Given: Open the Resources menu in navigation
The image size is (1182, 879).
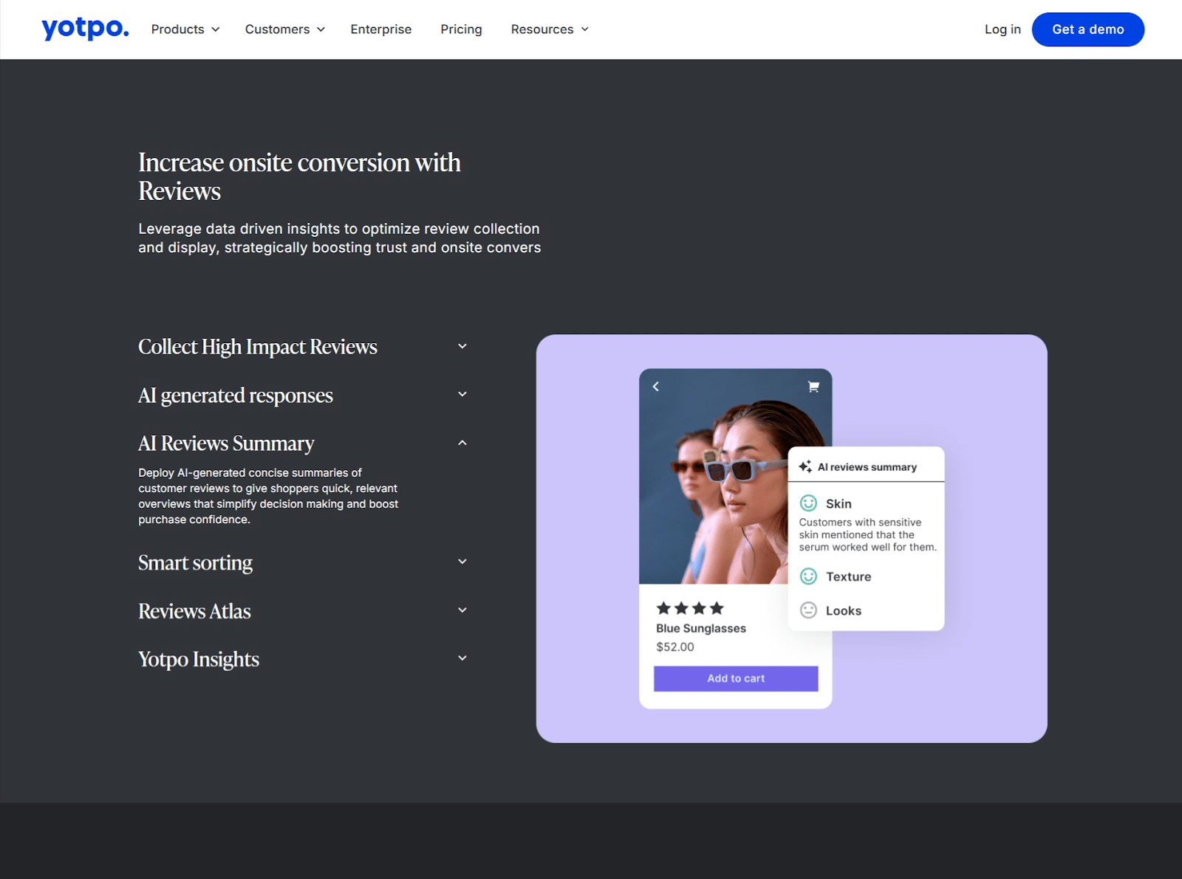Looking at the screenshot, I should [x=550, y=30].
